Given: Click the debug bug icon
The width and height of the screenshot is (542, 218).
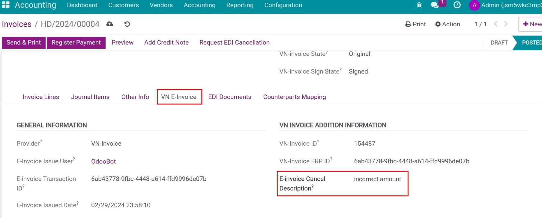Looking at the screenshot, I should pos(419,5).
